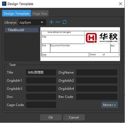Viewport: 125px width, 123px height.
Task: Remove library using the minus icon
Action: tap(58, 22)
